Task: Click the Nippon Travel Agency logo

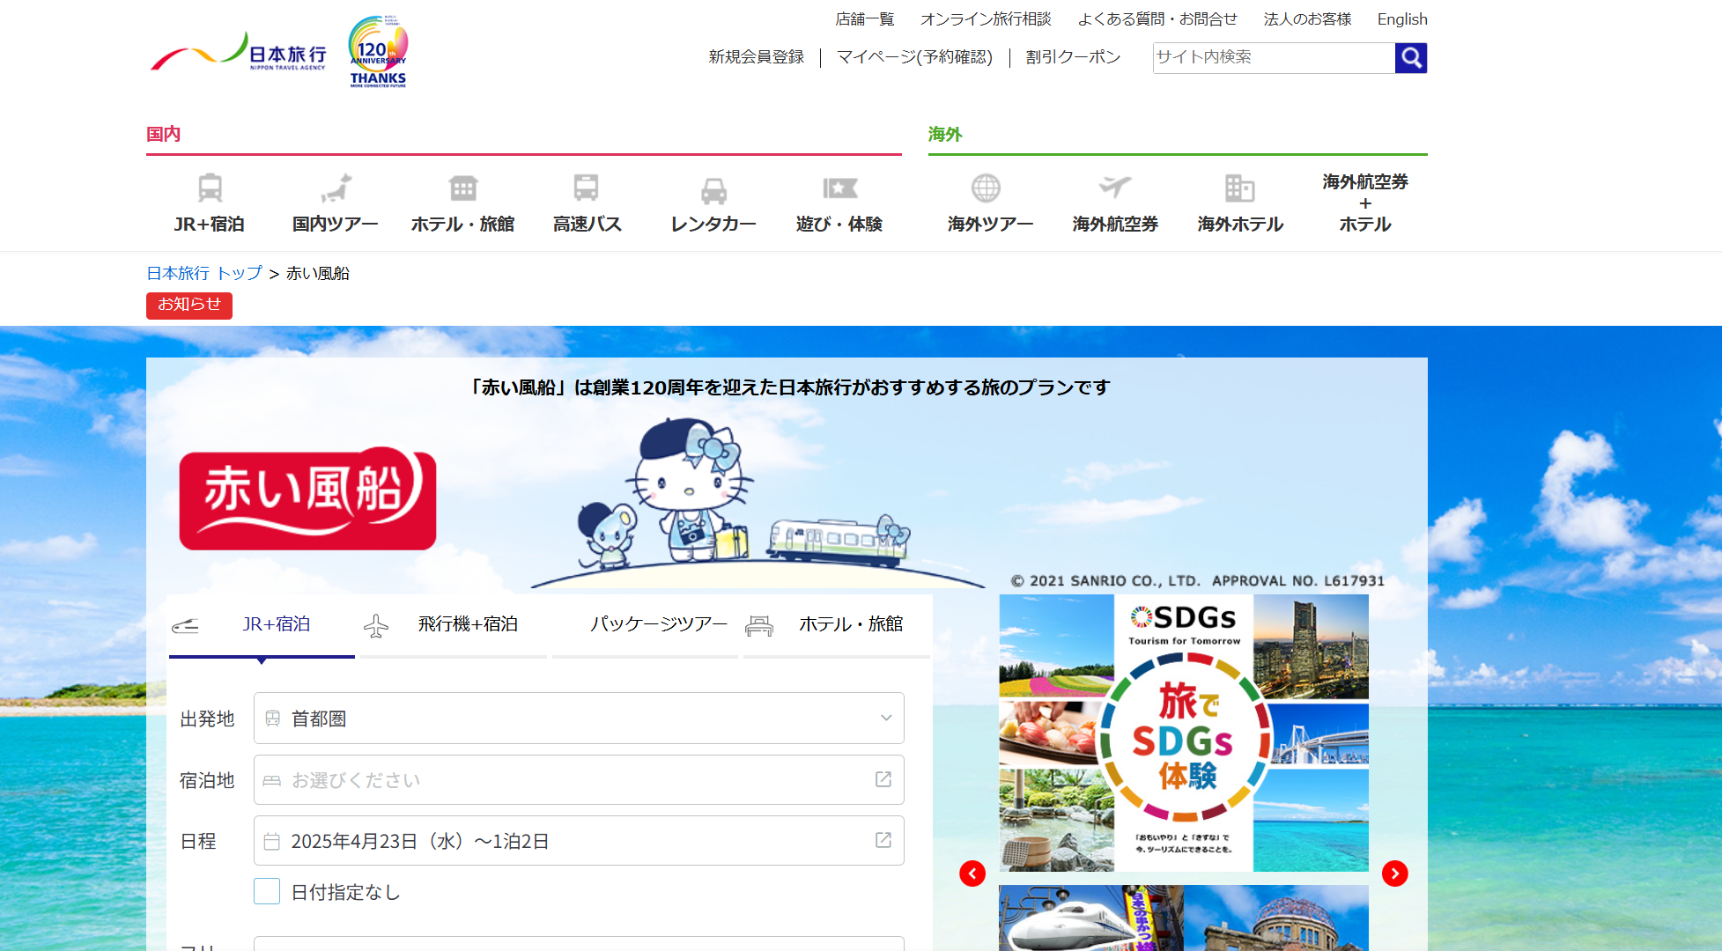Action: click(238, 53)
